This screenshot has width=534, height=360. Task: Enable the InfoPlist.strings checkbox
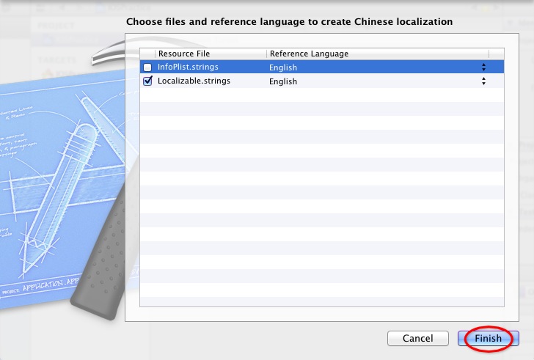click(x=147, y=67)
